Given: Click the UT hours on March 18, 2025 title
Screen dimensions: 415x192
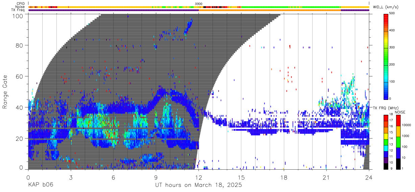Looking at the screenshot, I should pos(199,185).
